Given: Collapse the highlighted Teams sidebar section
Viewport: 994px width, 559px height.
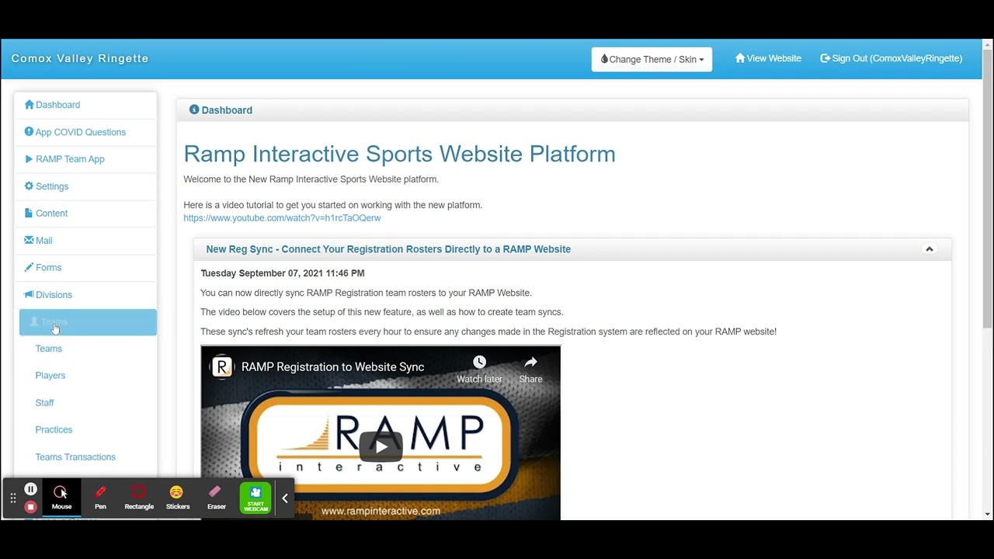Looking at the screenshot, I should coord(88,322).
